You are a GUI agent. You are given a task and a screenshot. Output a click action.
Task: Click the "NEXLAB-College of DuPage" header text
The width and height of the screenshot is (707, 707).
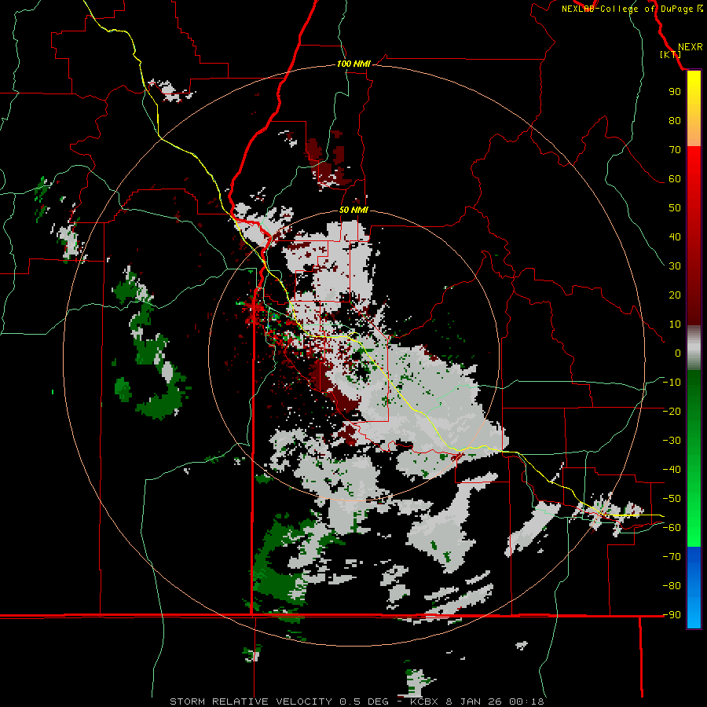(x=628, y=9)
